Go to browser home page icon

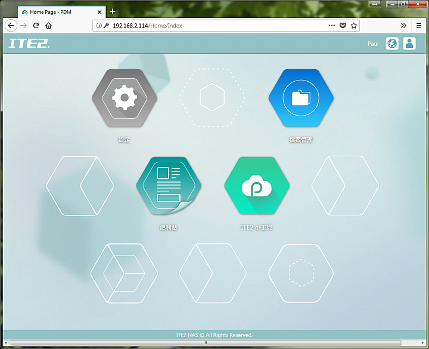point(48,26)
